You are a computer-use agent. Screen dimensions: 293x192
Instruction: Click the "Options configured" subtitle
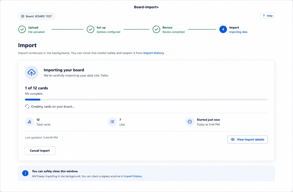[108, 32]
